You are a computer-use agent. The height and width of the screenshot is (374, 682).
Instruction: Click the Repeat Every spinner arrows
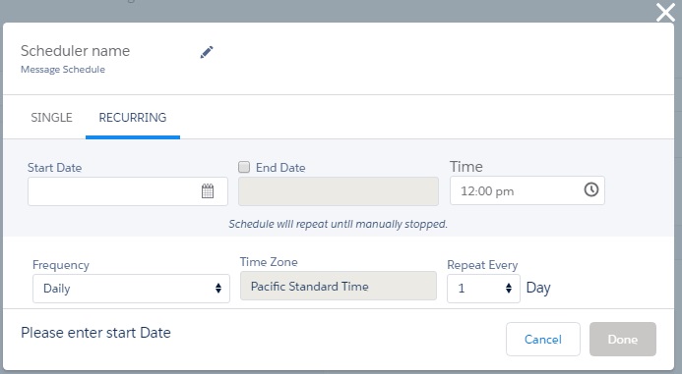click(509, 288)
